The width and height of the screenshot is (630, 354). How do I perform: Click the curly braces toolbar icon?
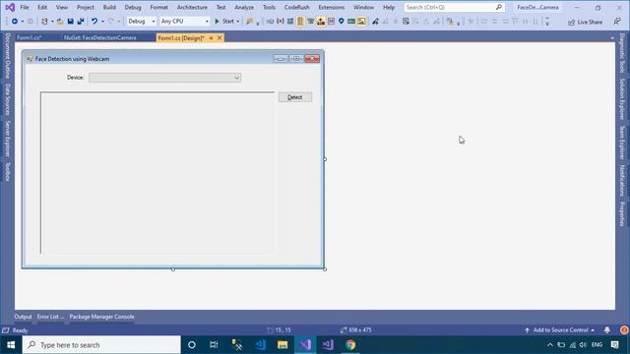(x=280, y=22)
